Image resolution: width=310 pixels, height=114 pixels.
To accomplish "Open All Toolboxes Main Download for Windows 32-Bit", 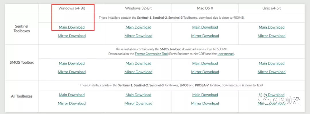I will pyautogui.click(x=138, y=95).
